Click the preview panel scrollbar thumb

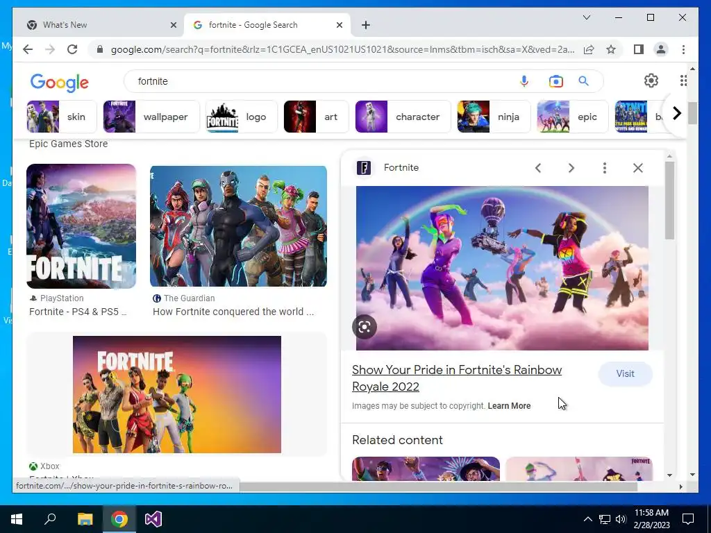669,200
